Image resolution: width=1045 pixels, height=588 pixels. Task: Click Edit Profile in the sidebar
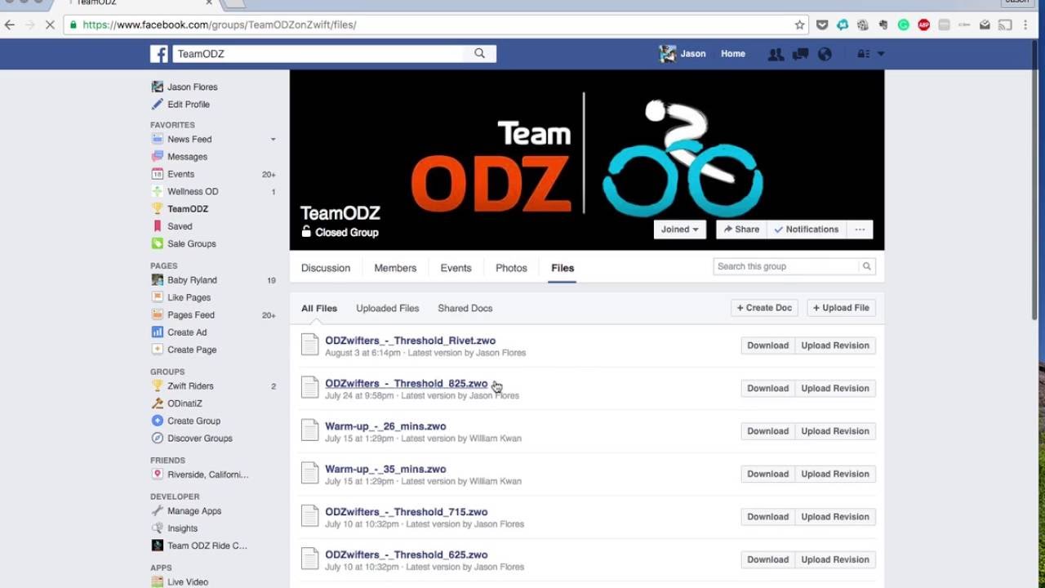coord(180,105)
